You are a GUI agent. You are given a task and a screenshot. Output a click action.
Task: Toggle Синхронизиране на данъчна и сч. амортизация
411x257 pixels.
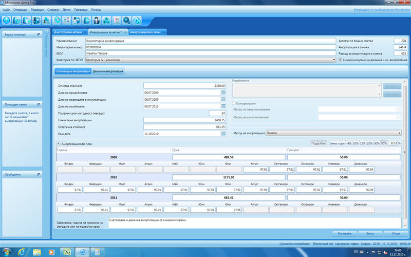click(340, 60)
